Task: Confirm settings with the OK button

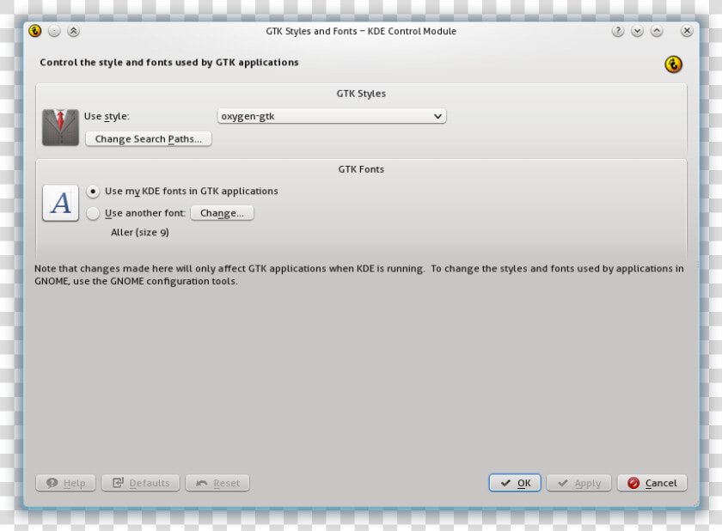Action: (x=515, y=483)
